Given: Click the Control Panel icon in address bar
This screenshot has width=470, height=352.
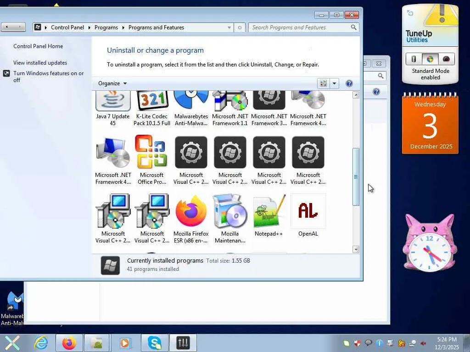Looking at the screenshot, I should point(38,27).
